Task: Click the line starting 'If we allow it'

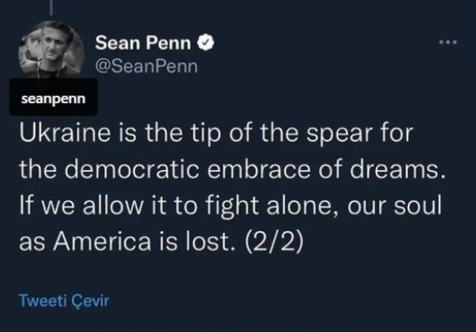Action: point(231,205)
